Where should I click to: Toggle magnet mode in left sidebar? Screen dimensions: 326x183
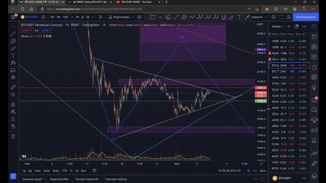[13, 104]
